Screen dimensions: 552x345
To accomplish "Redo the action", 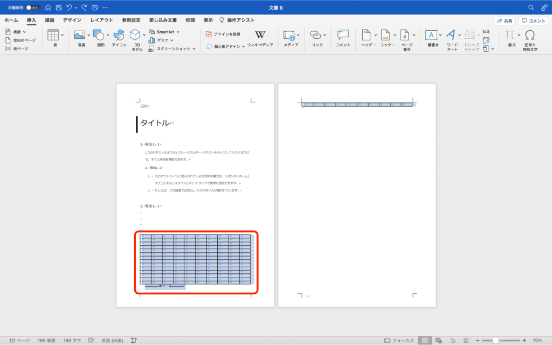I will [84, 8].
